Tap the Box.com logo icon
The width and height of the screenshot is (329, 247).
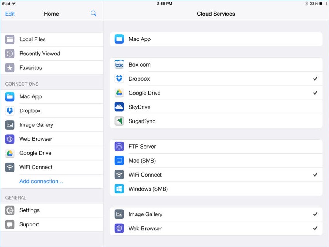tap(119, 65)
